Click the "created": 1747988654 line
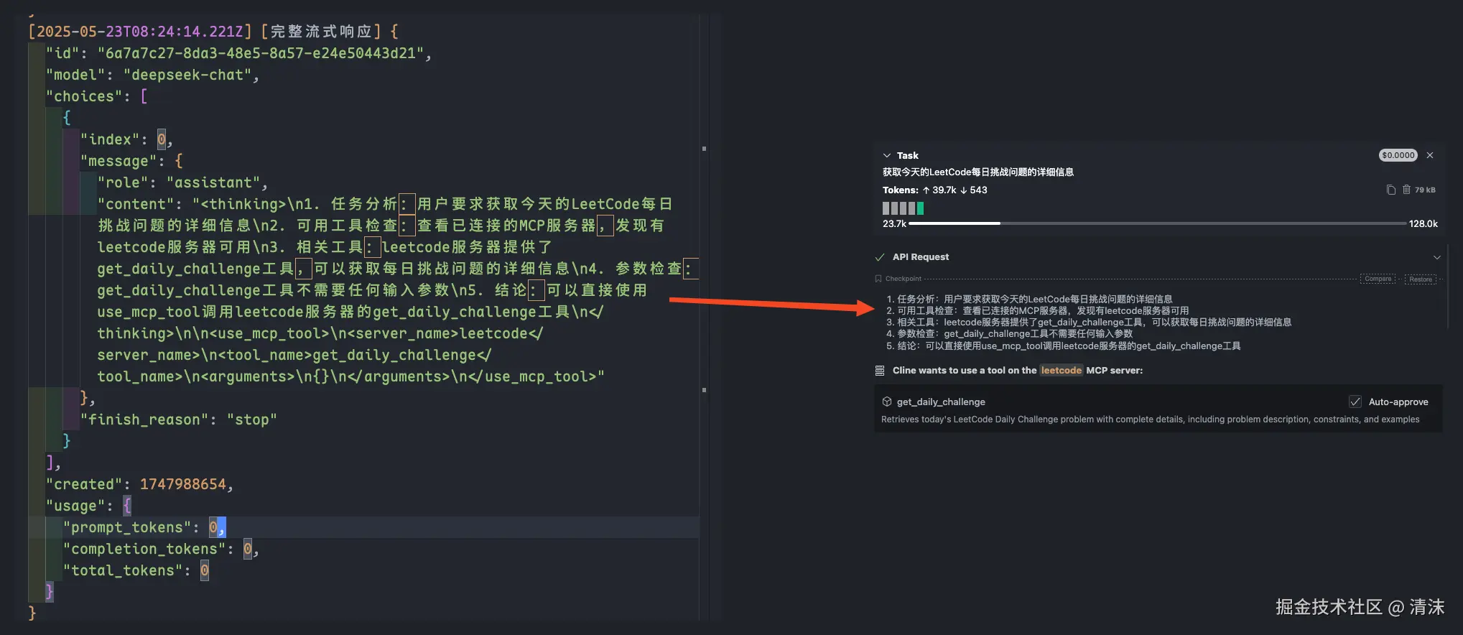Screen dimensions: 1463x635 [x=140, y=484]
